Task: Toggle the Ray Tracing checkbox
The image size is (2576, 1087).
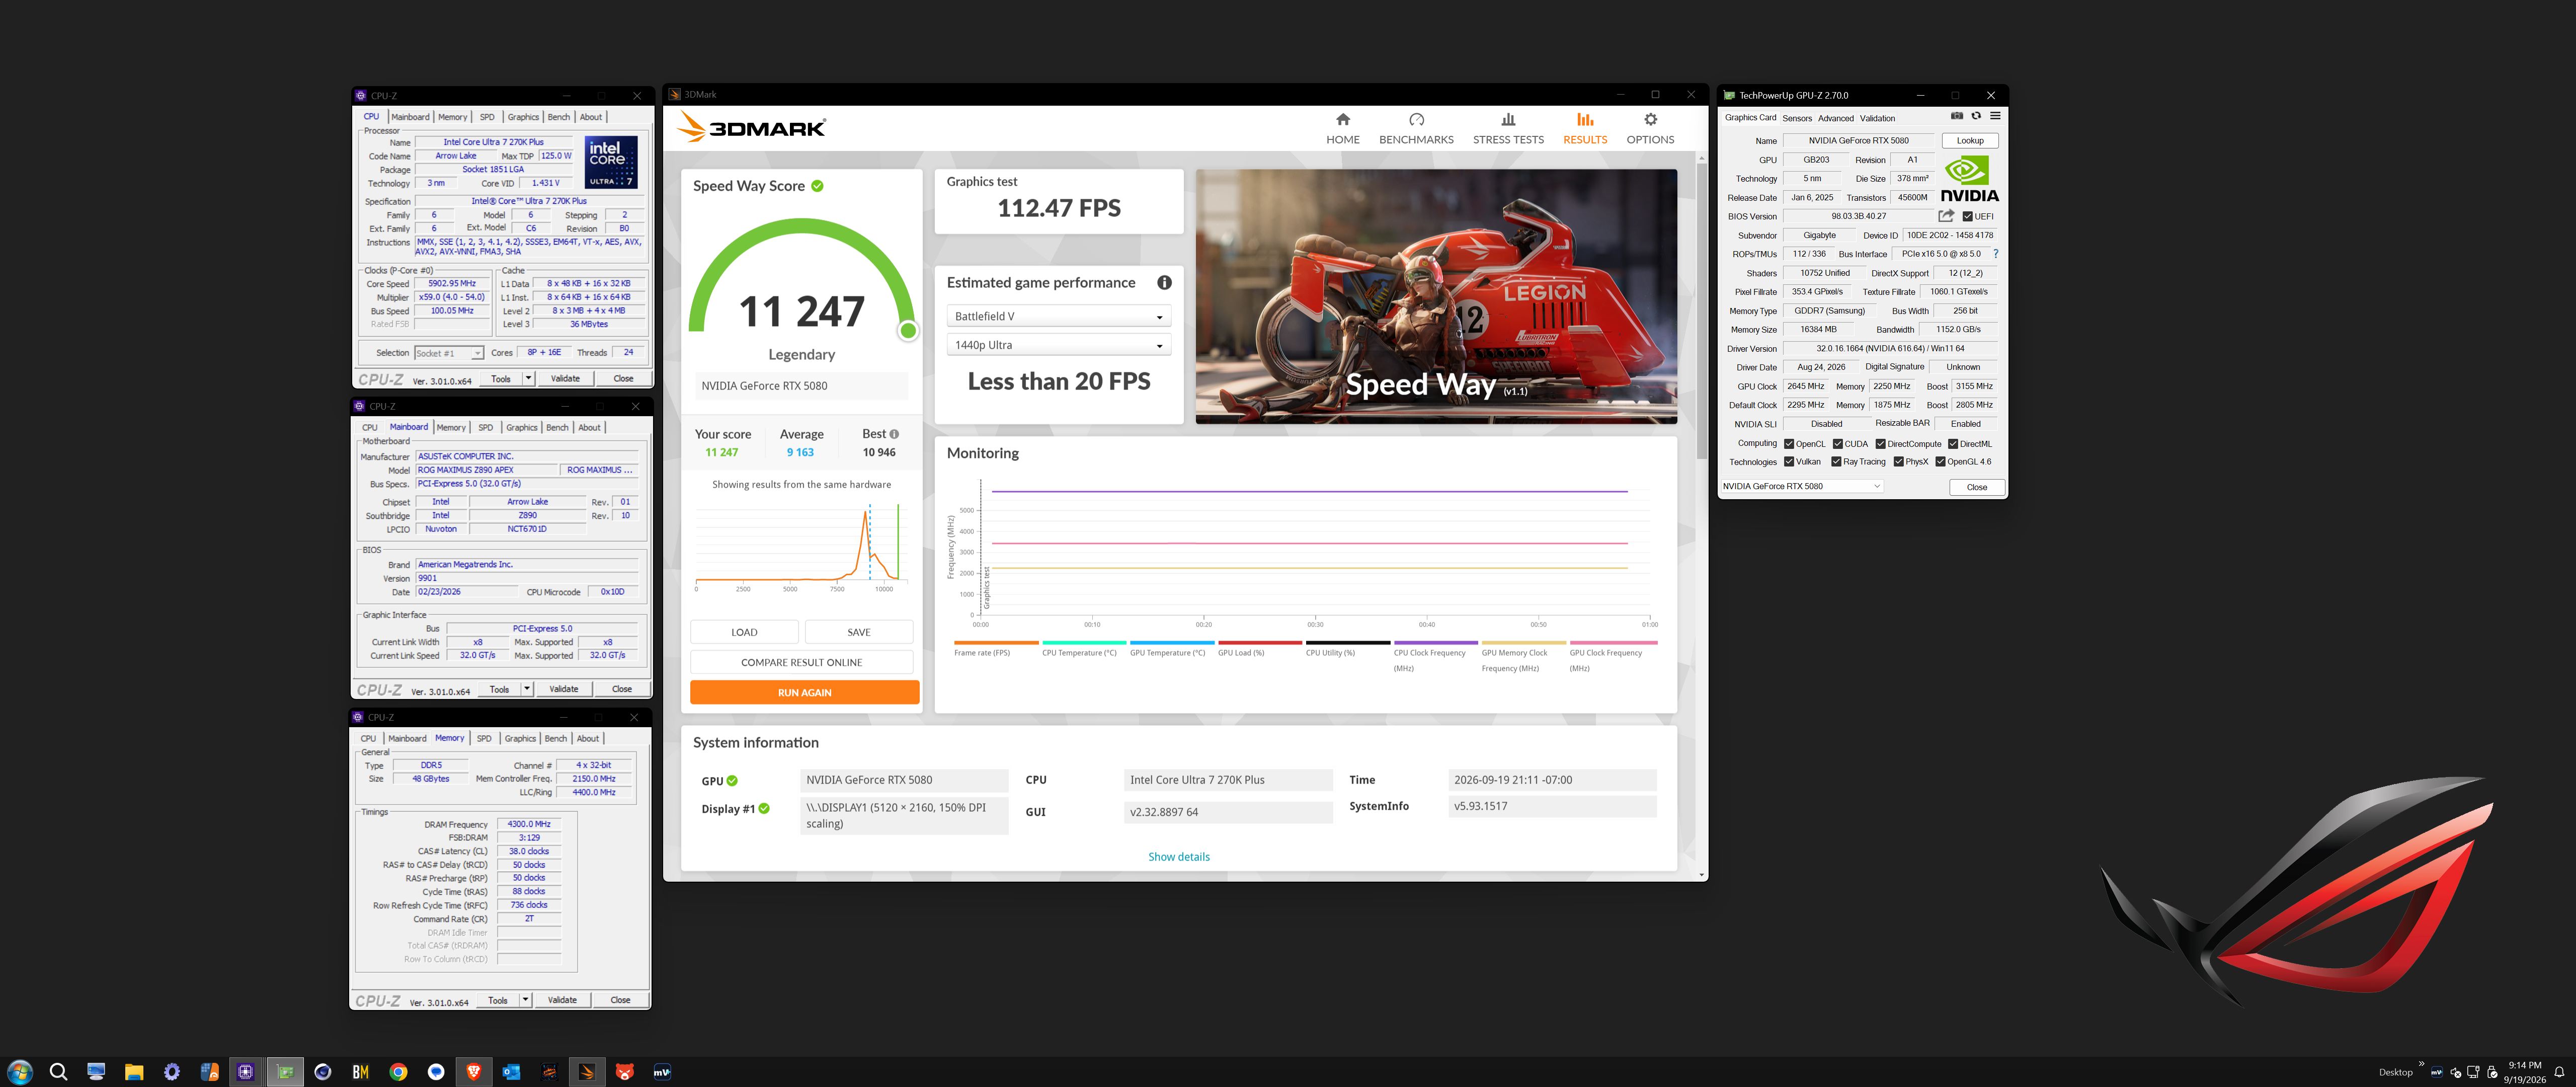Action: [1836, 462]
